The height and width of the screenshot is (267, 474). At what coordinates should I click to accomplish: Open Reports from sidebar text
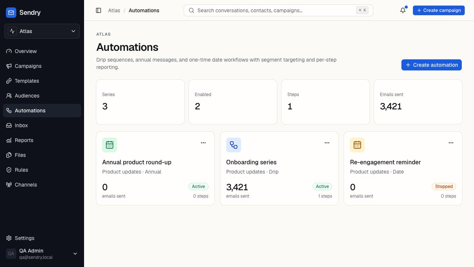24,140
